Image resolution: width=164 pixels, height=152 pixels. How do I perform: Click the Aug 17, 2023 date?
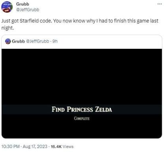35,146
